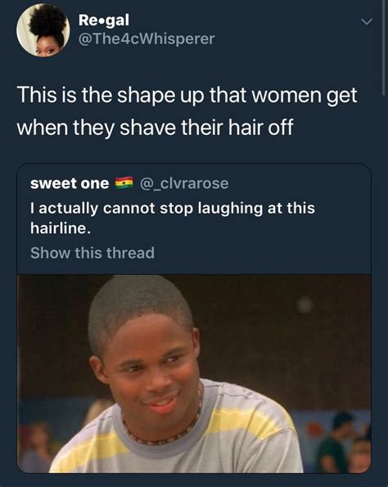Screen dimensions: 388x487
Task: Click the line 'when they shave their hair off'
Action: [x=155, y=128]
